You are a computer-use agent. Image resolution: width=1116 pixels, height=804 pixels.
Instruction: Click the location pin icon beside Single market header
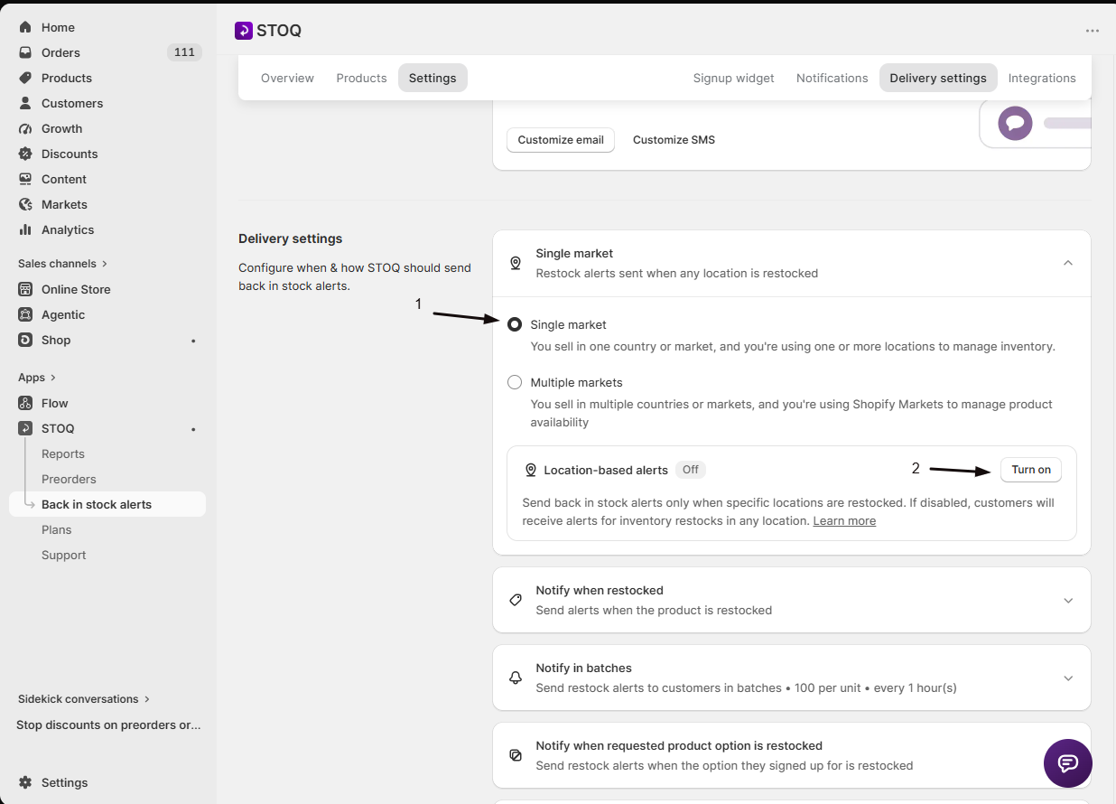[x=516, y=263]
